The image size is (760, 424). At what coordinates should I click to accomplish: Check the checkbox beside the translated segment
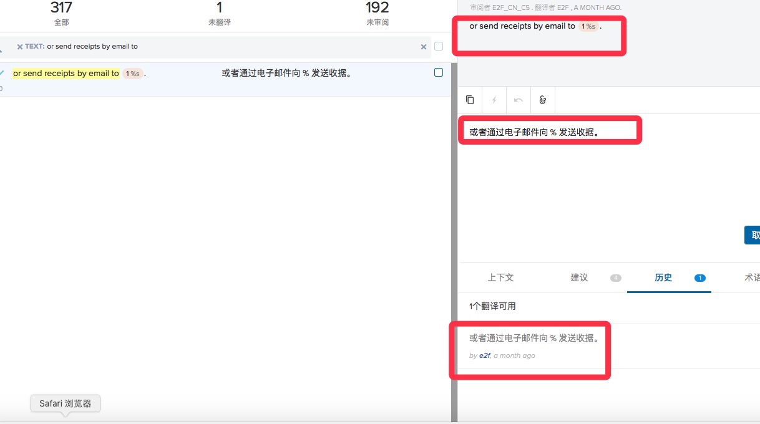coord(439,72)
